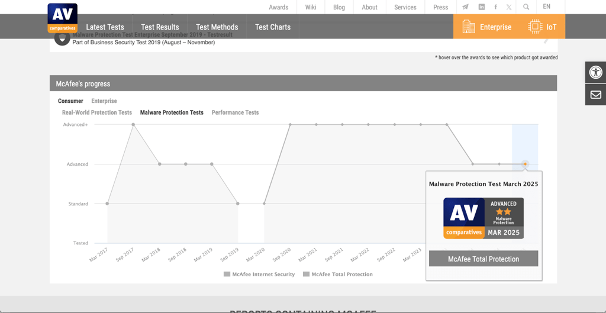Open the Press link
Screen dimensions: 606x313
pyautogui.click(x=440, y=7)
